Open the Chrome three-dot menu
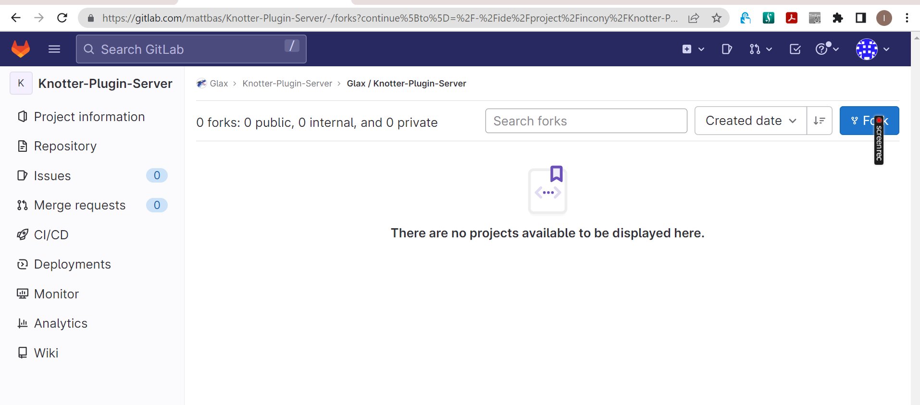The width and height of the screenshot is (920, 405). coord(907,18)
